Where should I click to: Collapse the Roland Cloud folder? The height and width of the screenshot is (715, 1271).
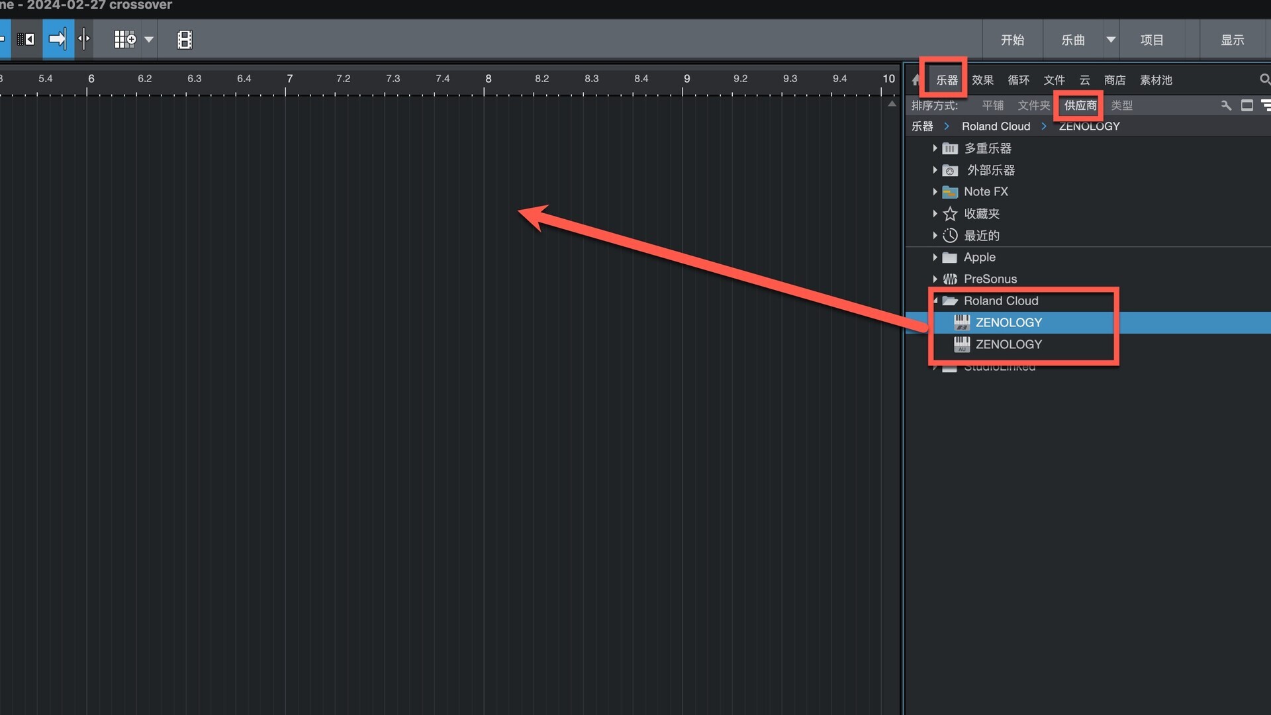click(935, 301)
